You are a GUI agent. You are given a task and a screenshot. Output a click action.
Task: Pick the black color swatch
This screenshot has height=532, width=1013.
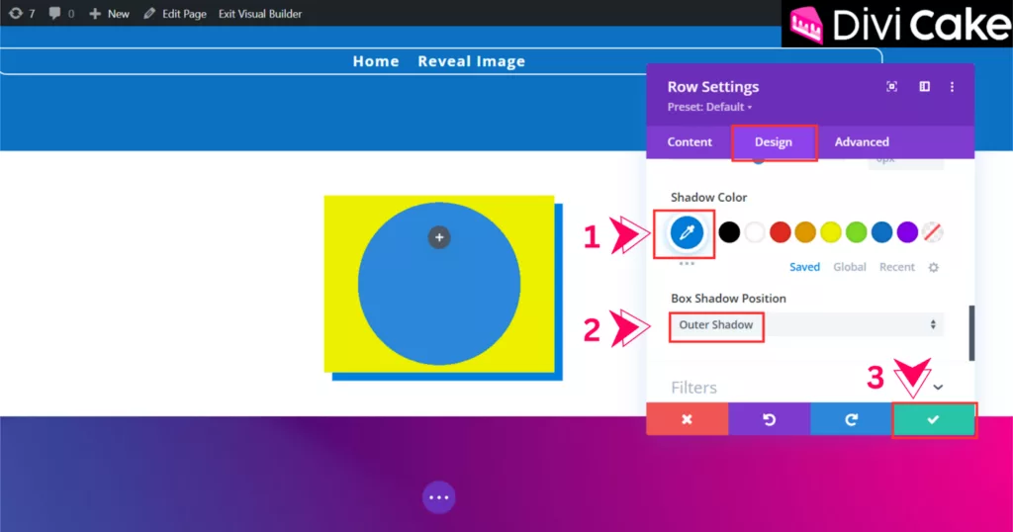[x=729, y=232]
